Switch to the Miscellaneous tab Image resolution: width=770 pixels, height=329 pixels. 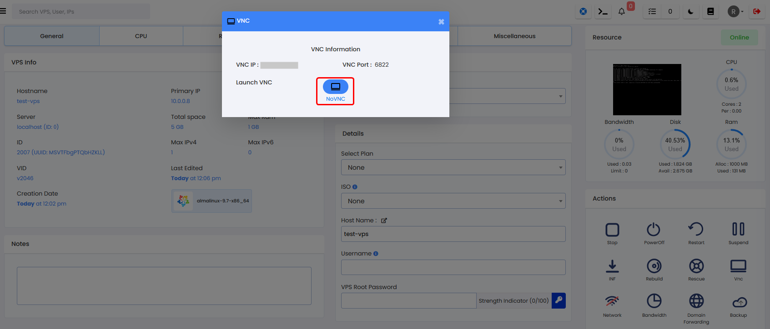514,36
